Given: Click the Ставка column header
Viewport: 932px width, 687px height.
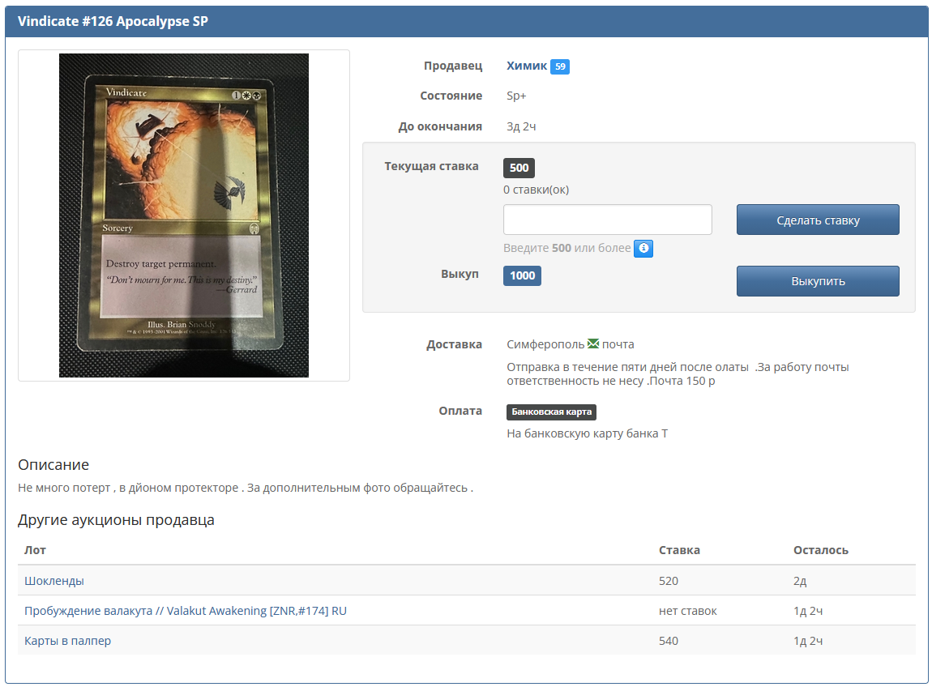Looking at the screenshot, I should point(679,550).
